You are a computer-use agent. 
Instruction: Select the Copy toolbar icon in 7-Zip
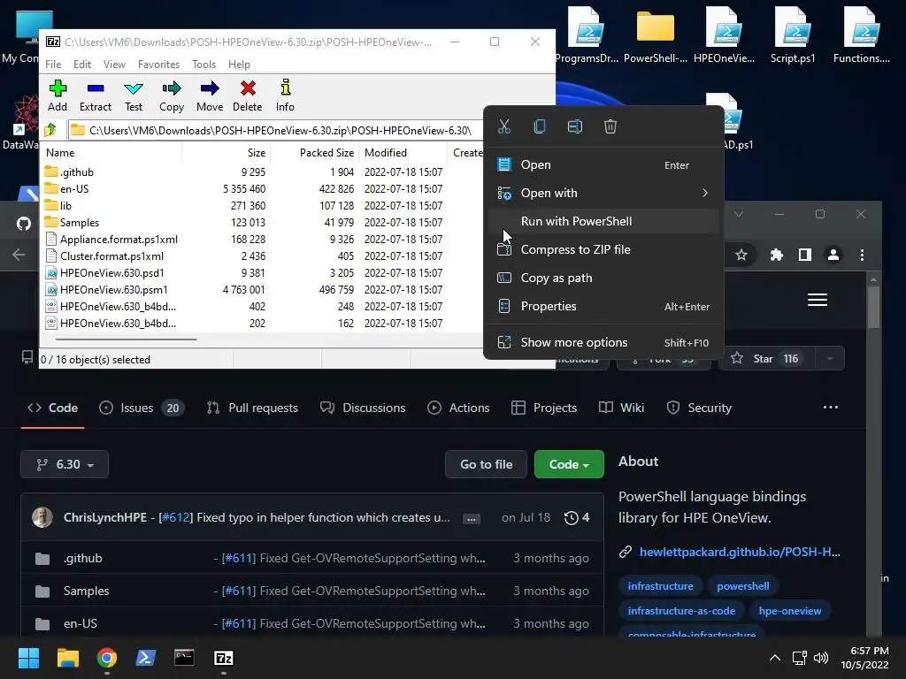coord(172,95)
